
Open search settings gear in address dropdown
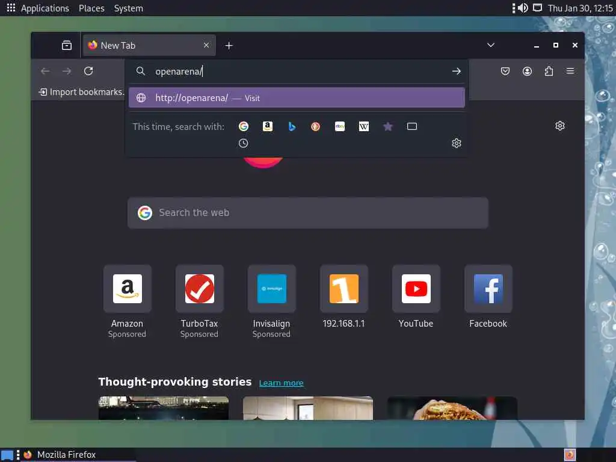456,143
